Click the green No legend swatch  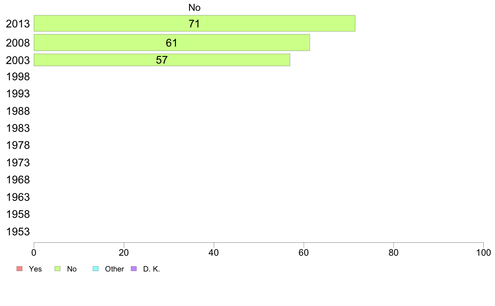click(x=57, y=269)
